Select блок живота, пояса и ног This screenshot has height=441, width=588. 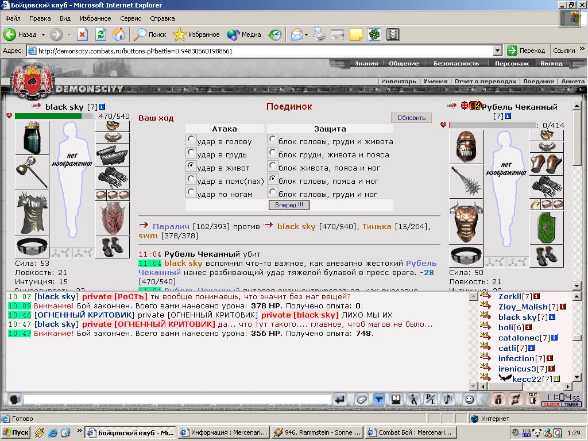click(273, 165)
